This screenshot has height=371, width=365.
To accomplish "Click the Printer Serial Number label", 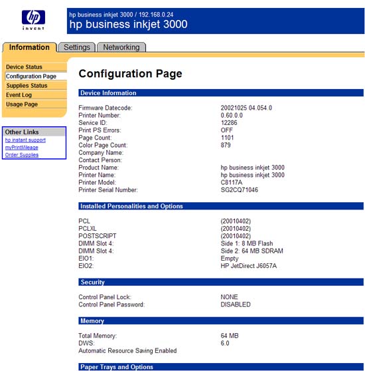I will [108, 189].
